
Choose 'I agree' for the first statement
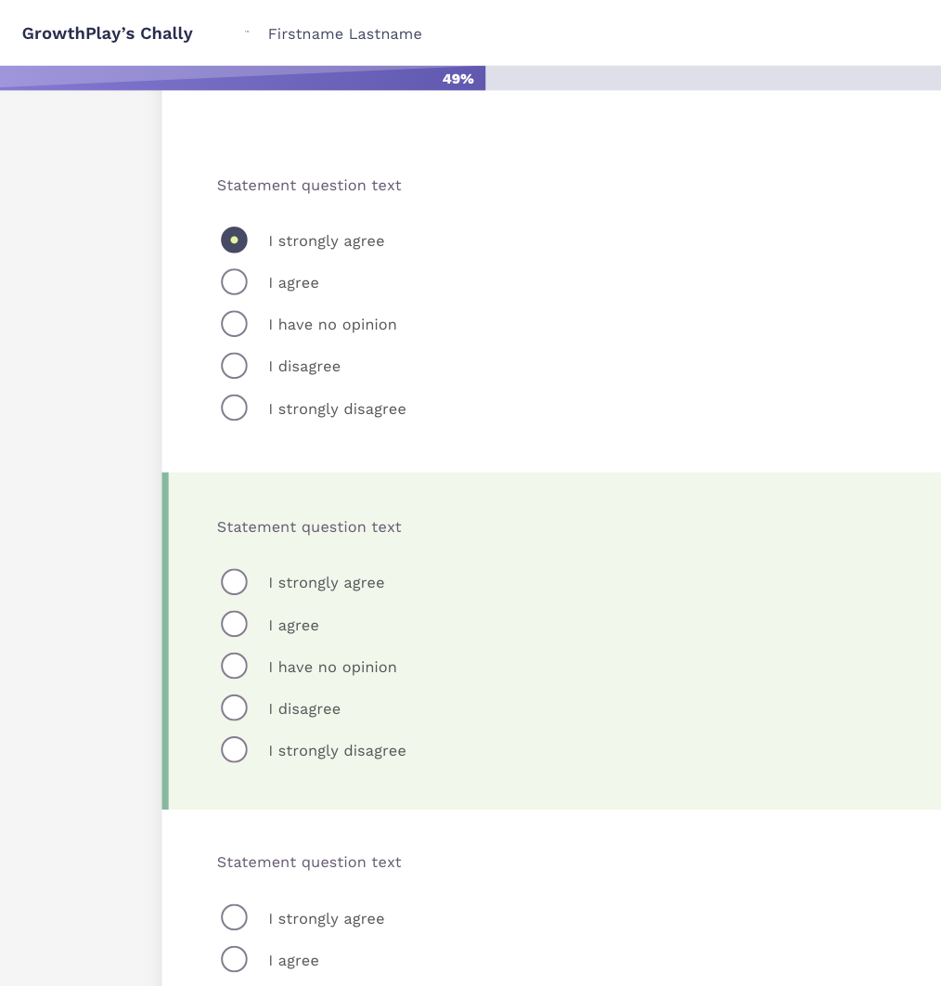click(x=234, y=282)
